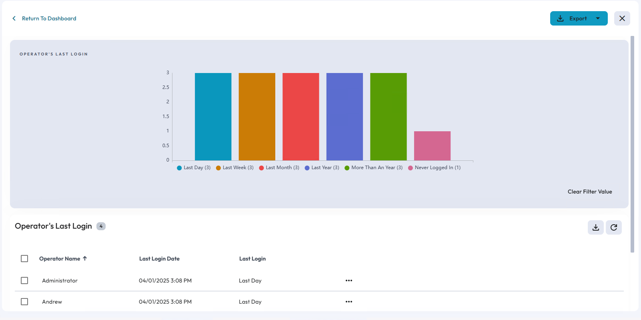This screenshot has height=320, width=641.
Task: Open the three-dot menu for Administrator row
Action: pos(349,280)
